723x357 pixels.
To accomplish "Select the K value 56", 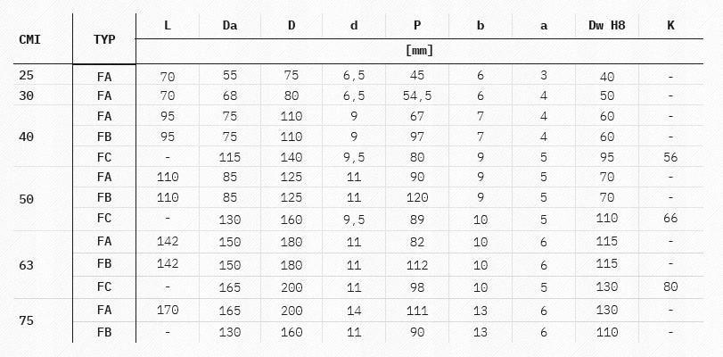I will click(x=670, y=157).
